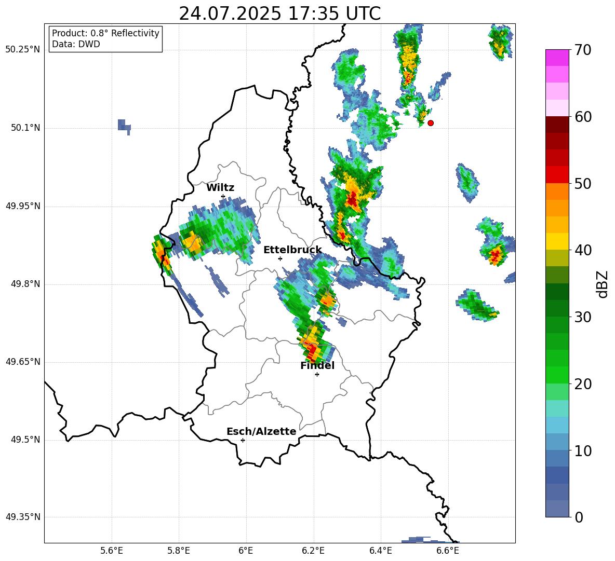The image size is (615, 561).
Task: Click the colorbar value 10
Action: (x=583, y=450)
